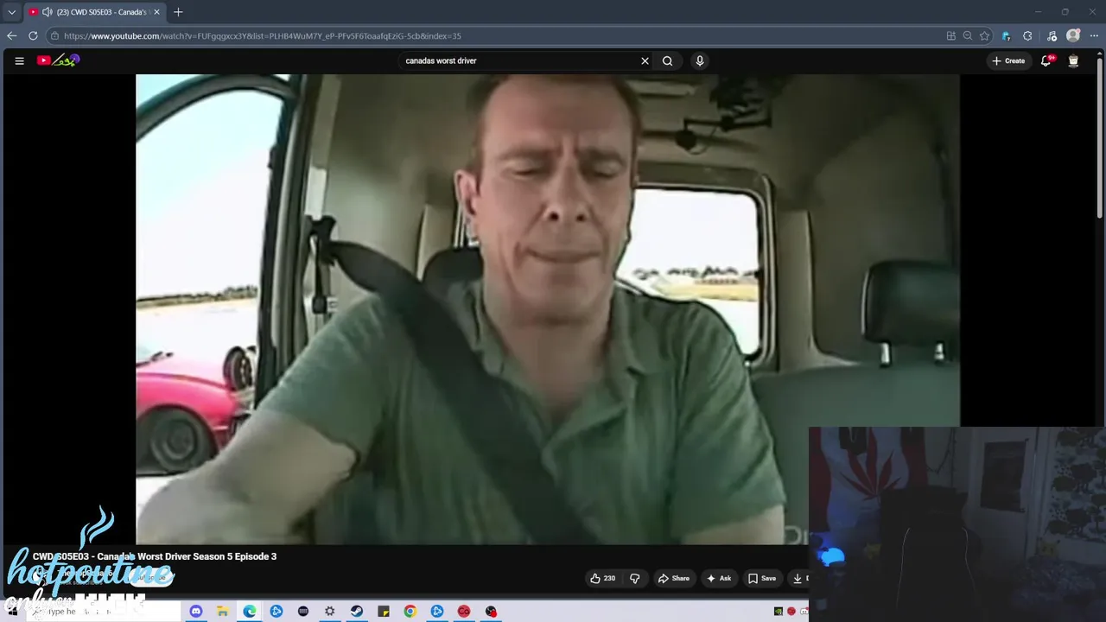The height and width of the screenshot is (622, 1106).
Task: Share the Canada's Worst Driver video
Action: click(x=674, y=578)
